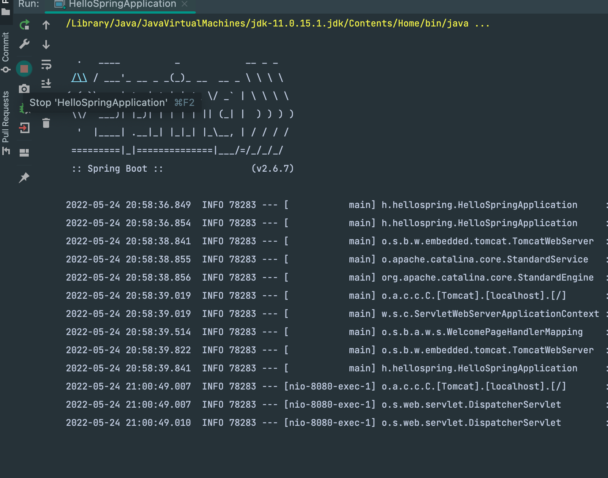Click the first 21:00:49.007 [Tomcat].[localhost] nio-8080-exec-1 line

[336, 386]
